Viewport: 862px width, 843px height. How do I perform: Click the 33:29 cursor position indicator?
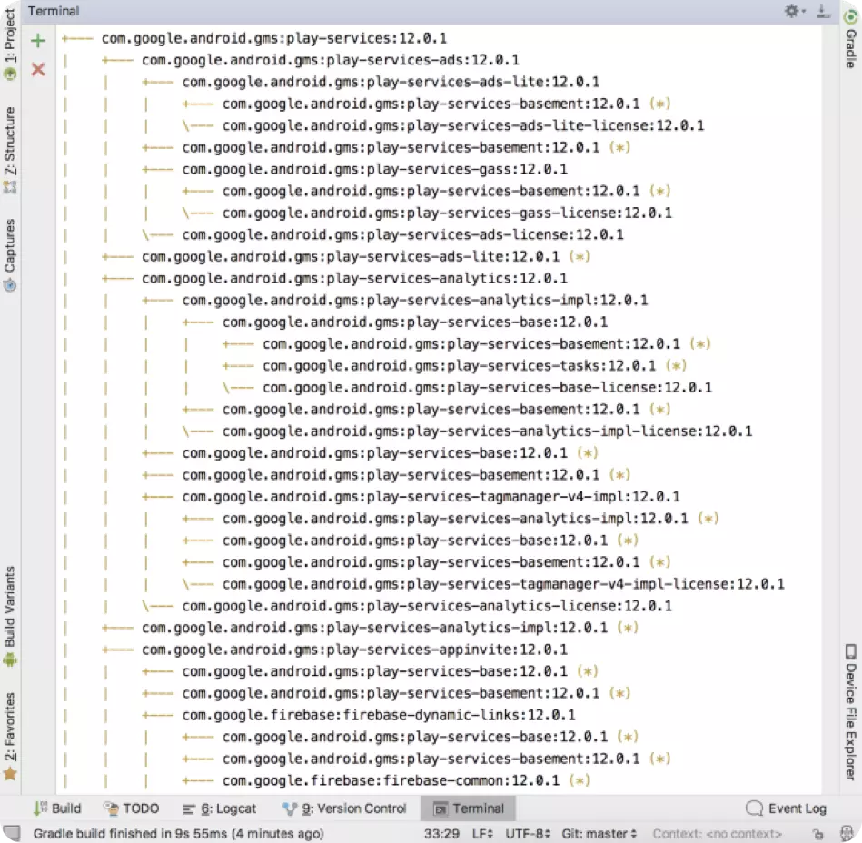(x=441, y=834)
